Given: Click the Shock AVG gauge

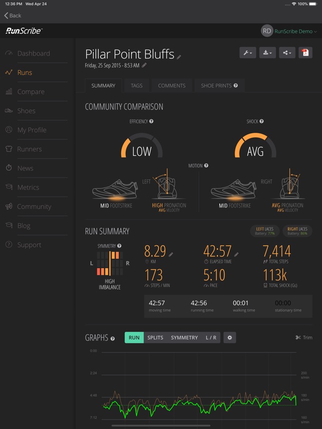Looking at the screenshot, I should pyautogui.click(x=255, y=146).
